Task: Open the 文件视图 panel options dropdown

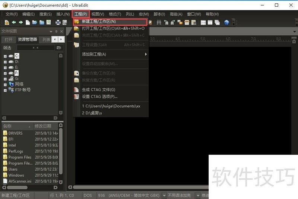Action: (x=51, y=31)
